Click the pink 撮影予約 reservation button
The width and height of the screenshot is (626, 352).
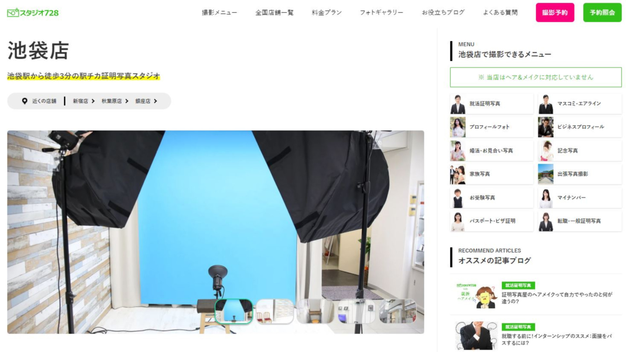coord(555,13)
